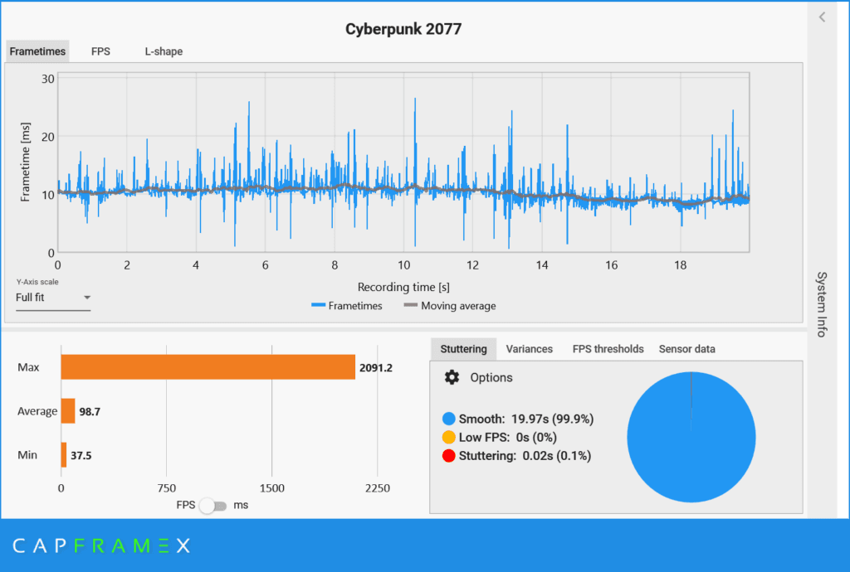Collapse the System Info panel chevron
This screenshot has width=850, height=572.
click(822, 17)
